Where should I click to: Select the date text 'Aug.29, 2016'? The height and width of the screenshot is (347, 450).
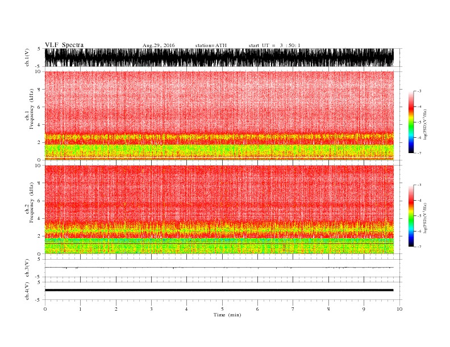159,45
